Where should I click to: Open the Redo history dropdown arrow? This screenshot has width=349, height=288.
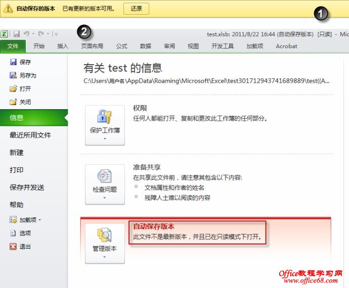[48, 34]
